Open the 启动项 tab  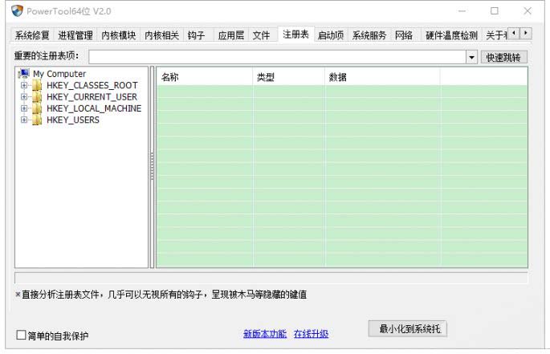pyautogui.click(x=331, y=35)
